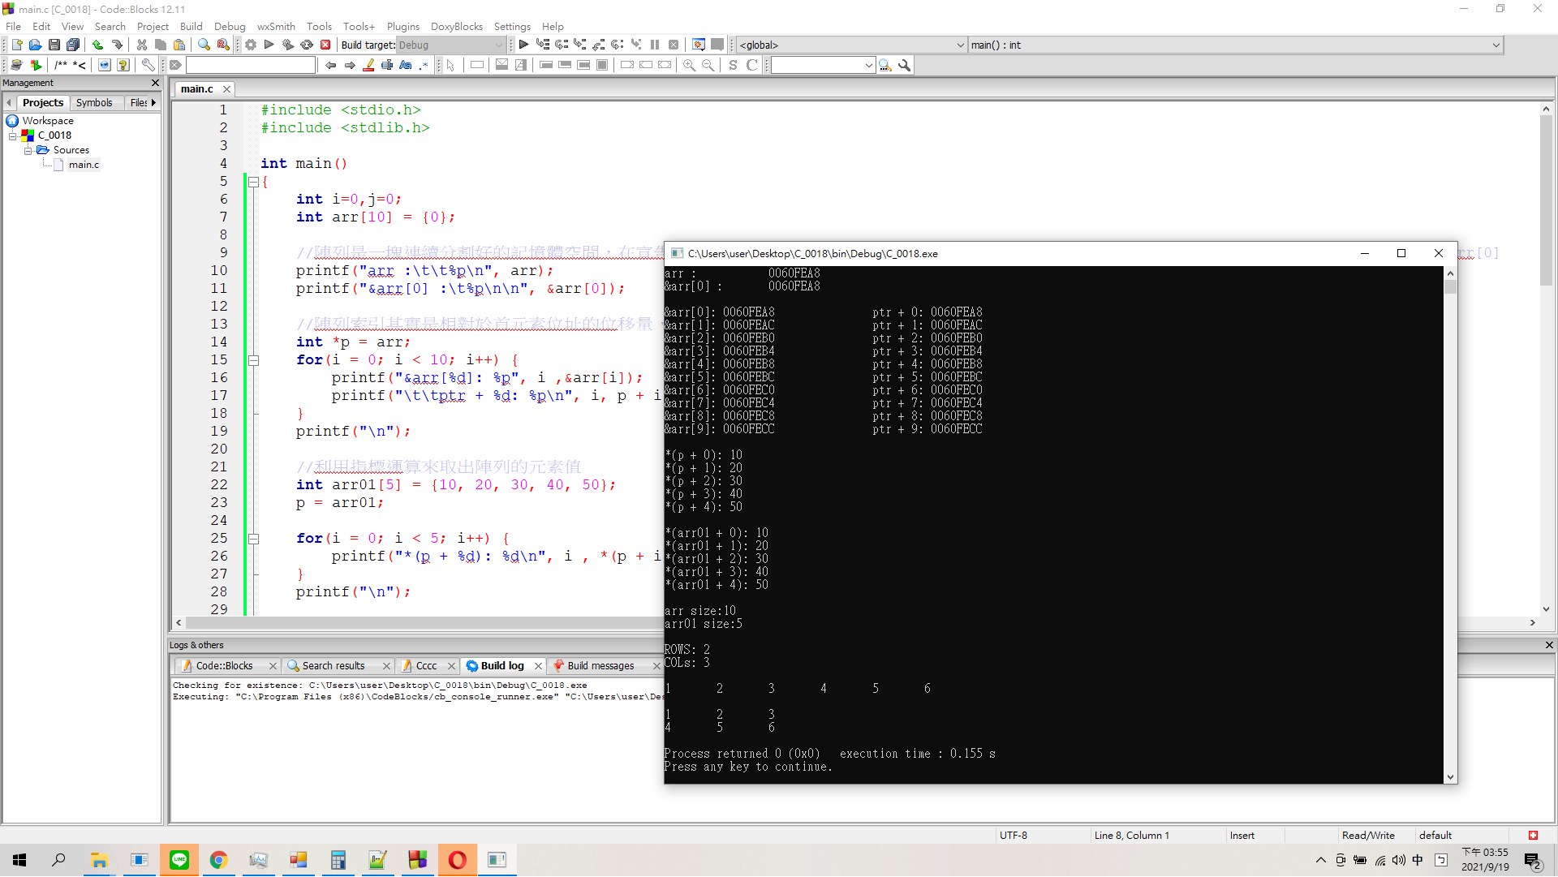Collapse the for loop fold at line 25

tap(253, 539)
